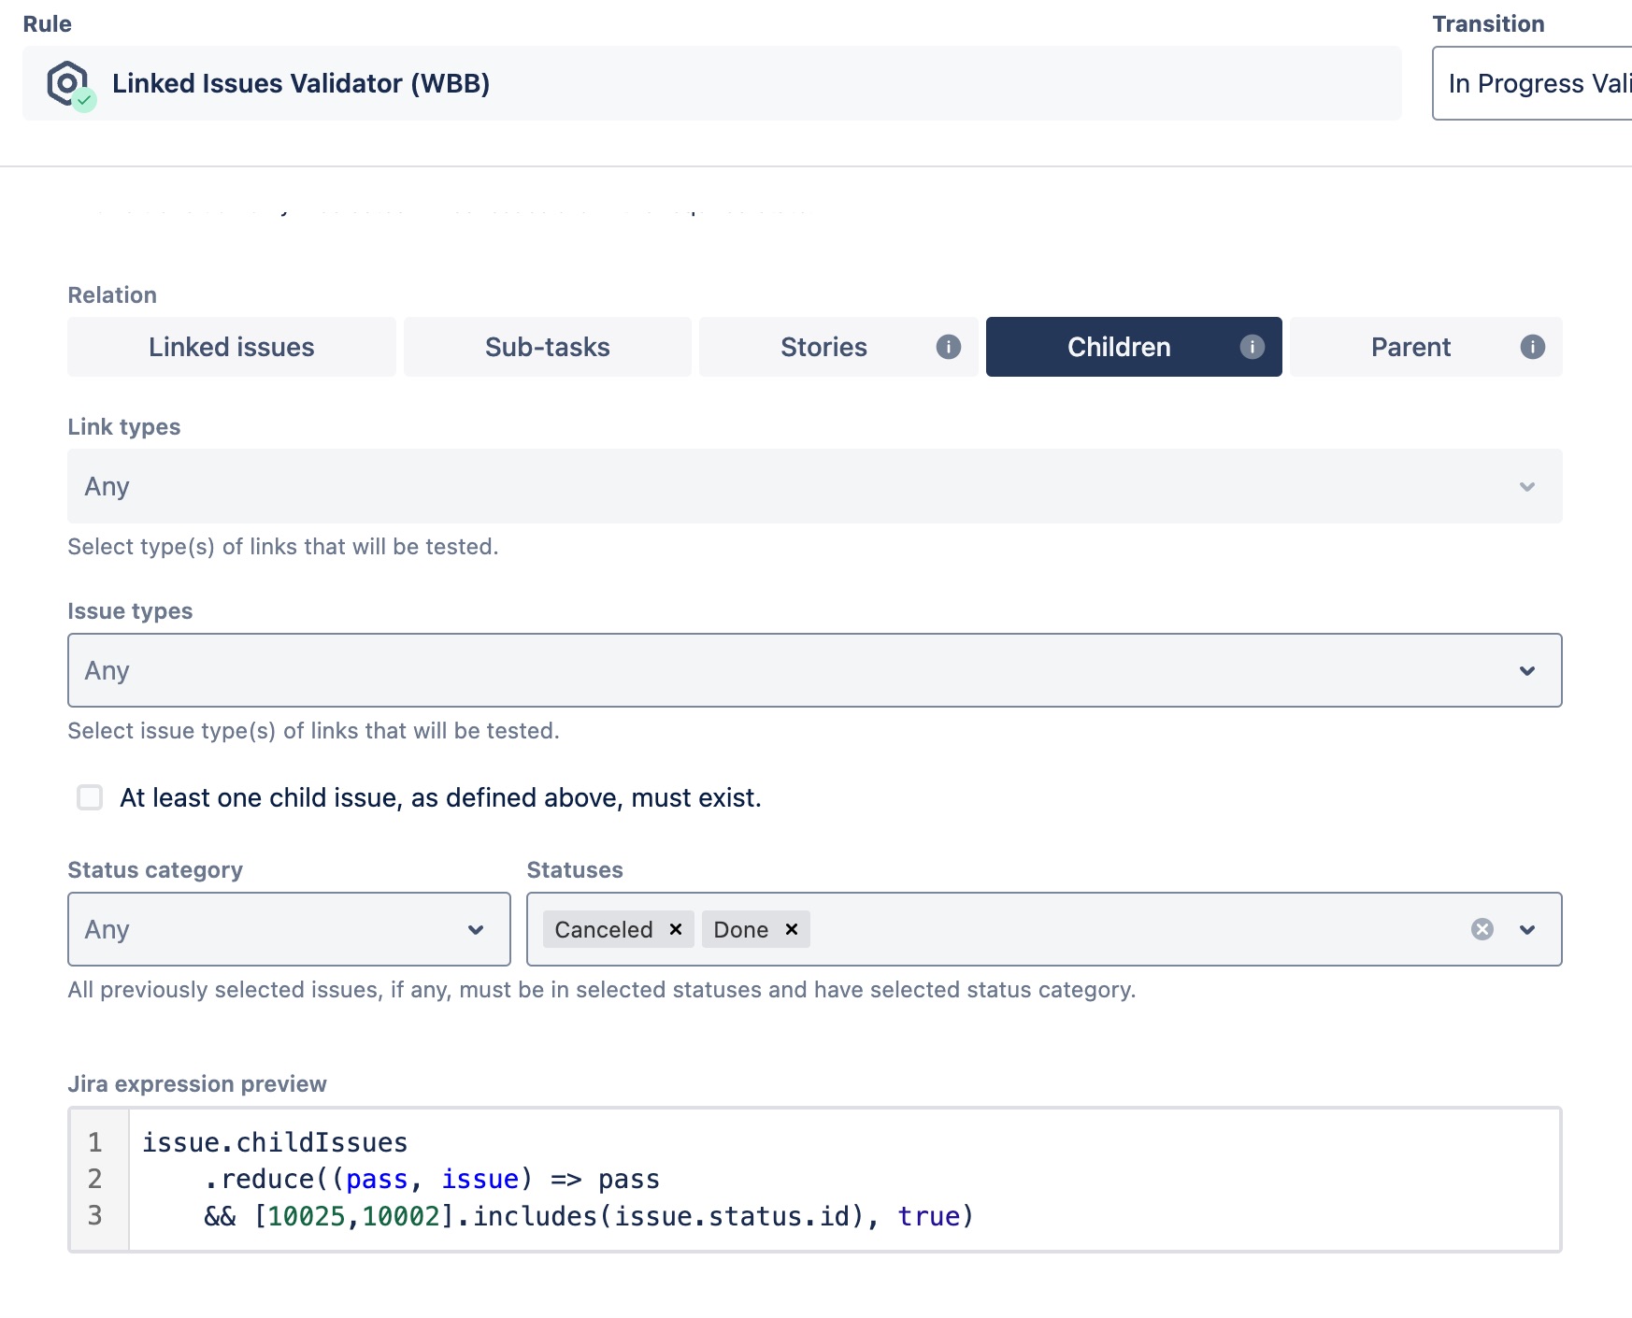This screenshot has height=1318, width=1632.
Task: Switch to the Stories relation tab
Action: [x=823, y=347]
